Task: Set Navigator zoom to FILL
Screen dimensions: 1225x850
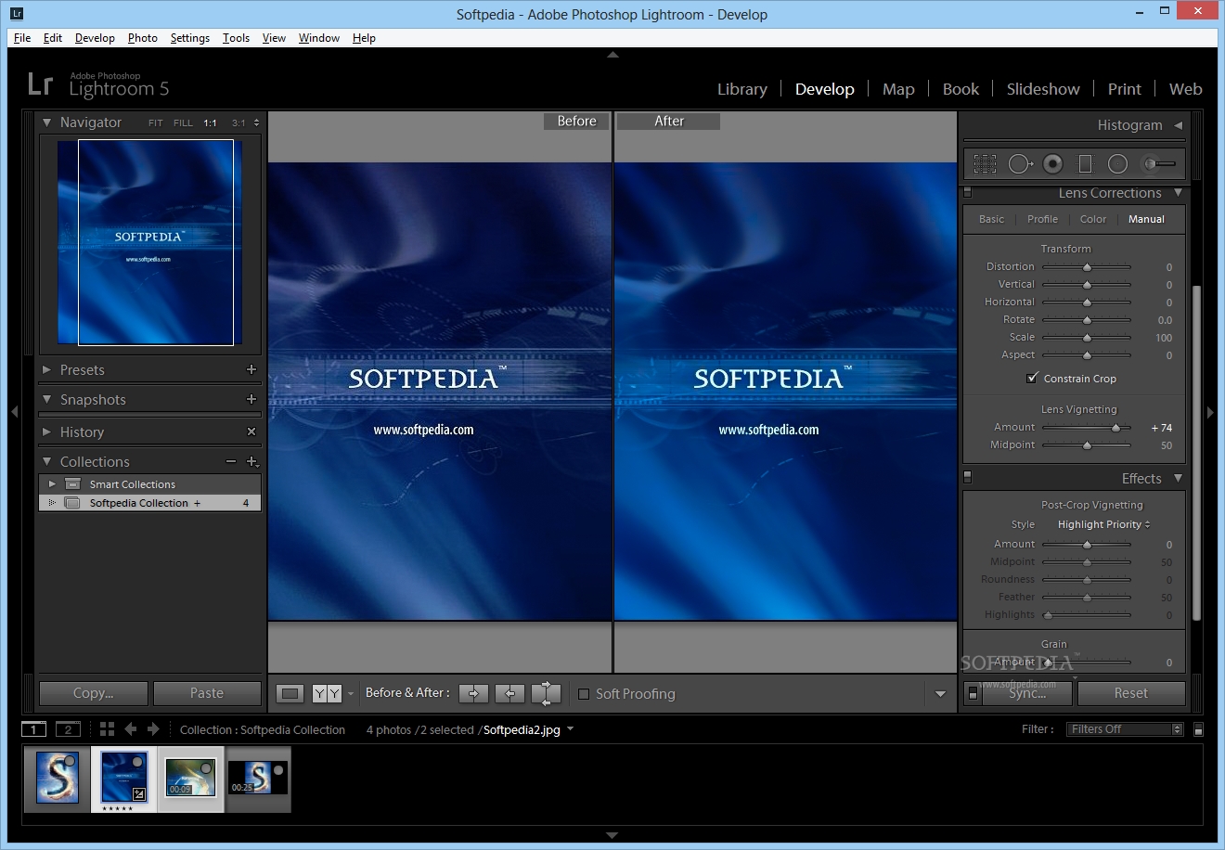Action: (x=183, y=122)
